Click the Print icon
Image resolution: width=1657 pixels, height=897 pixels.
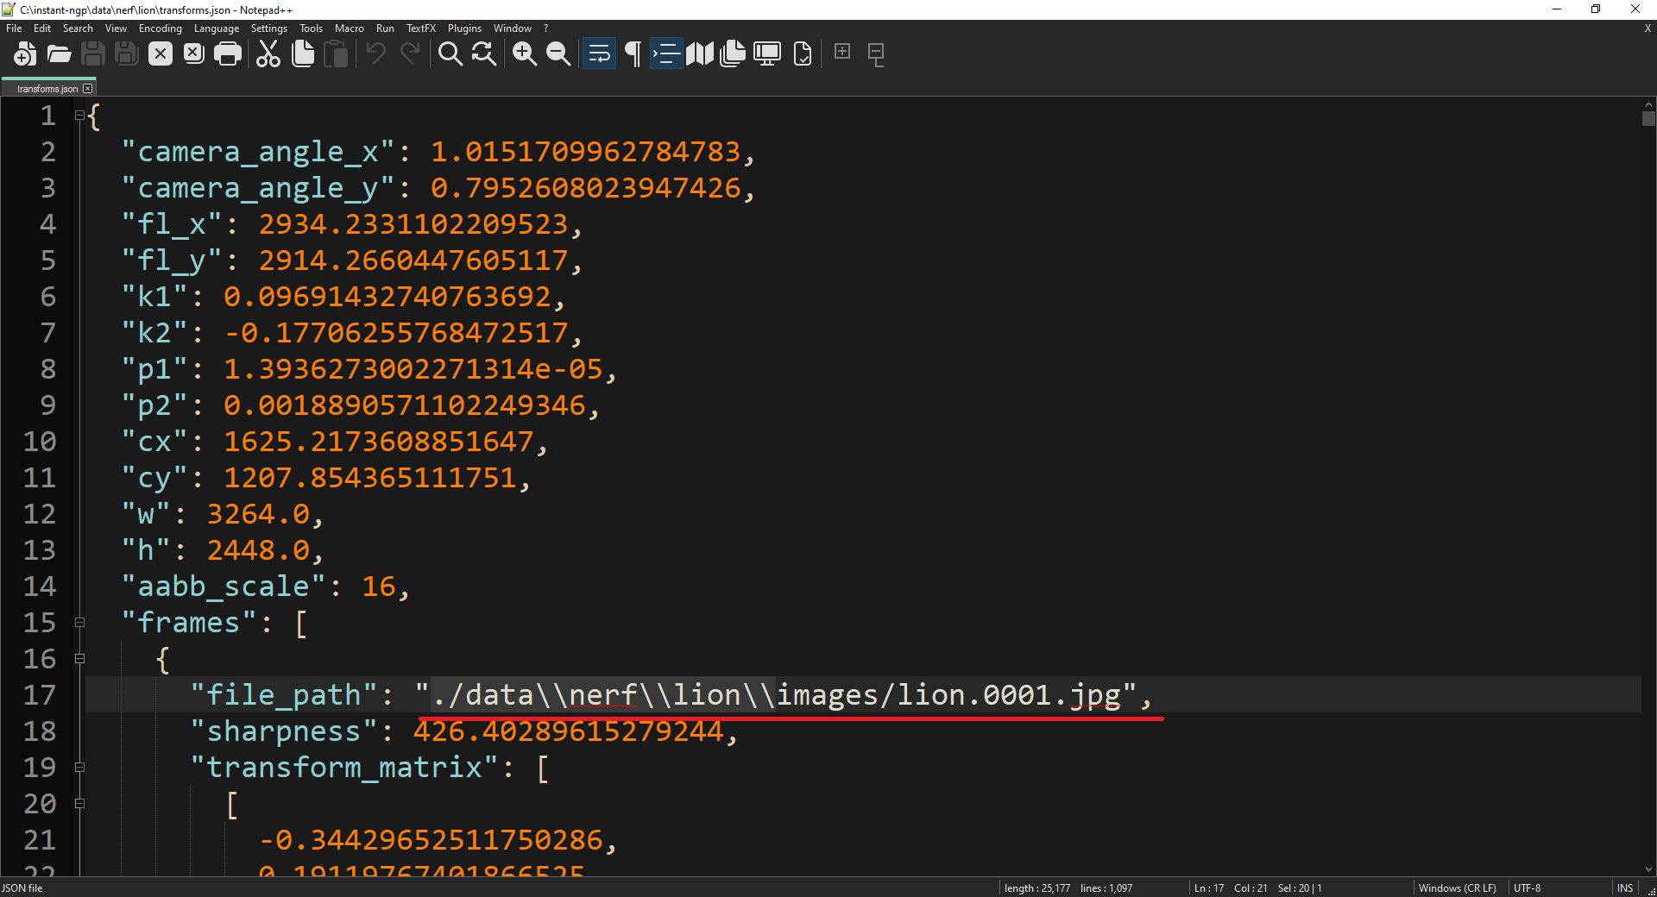tap(227, 53)
